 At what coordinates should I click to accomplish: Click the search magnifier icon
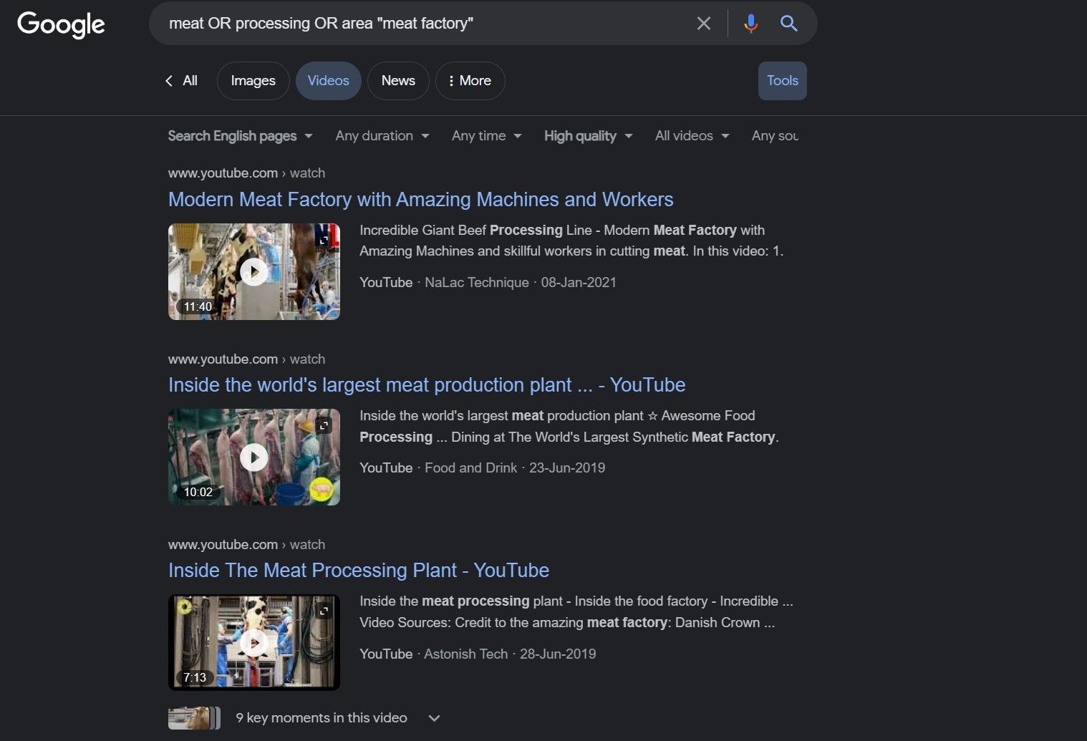click(788, 23)
